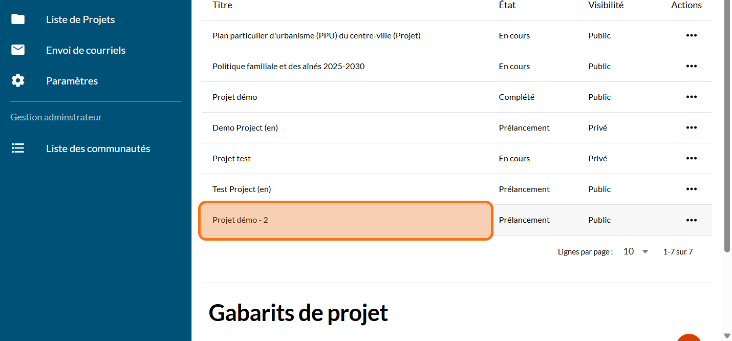Open actions menu for Politique familiale row

pyautogui.click(x=691, y=67)
